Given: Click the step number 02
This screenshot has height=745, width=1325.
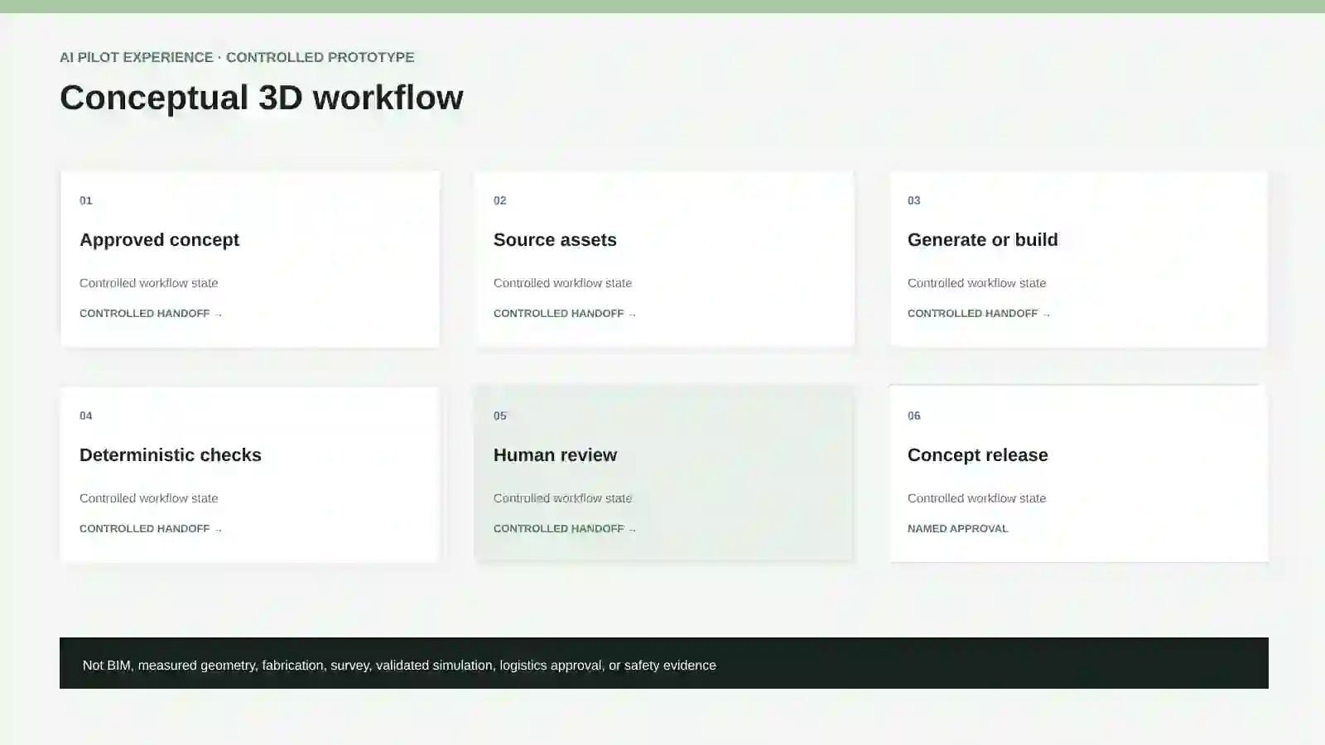Looking at the screenshot, I should tap(500, 200).
